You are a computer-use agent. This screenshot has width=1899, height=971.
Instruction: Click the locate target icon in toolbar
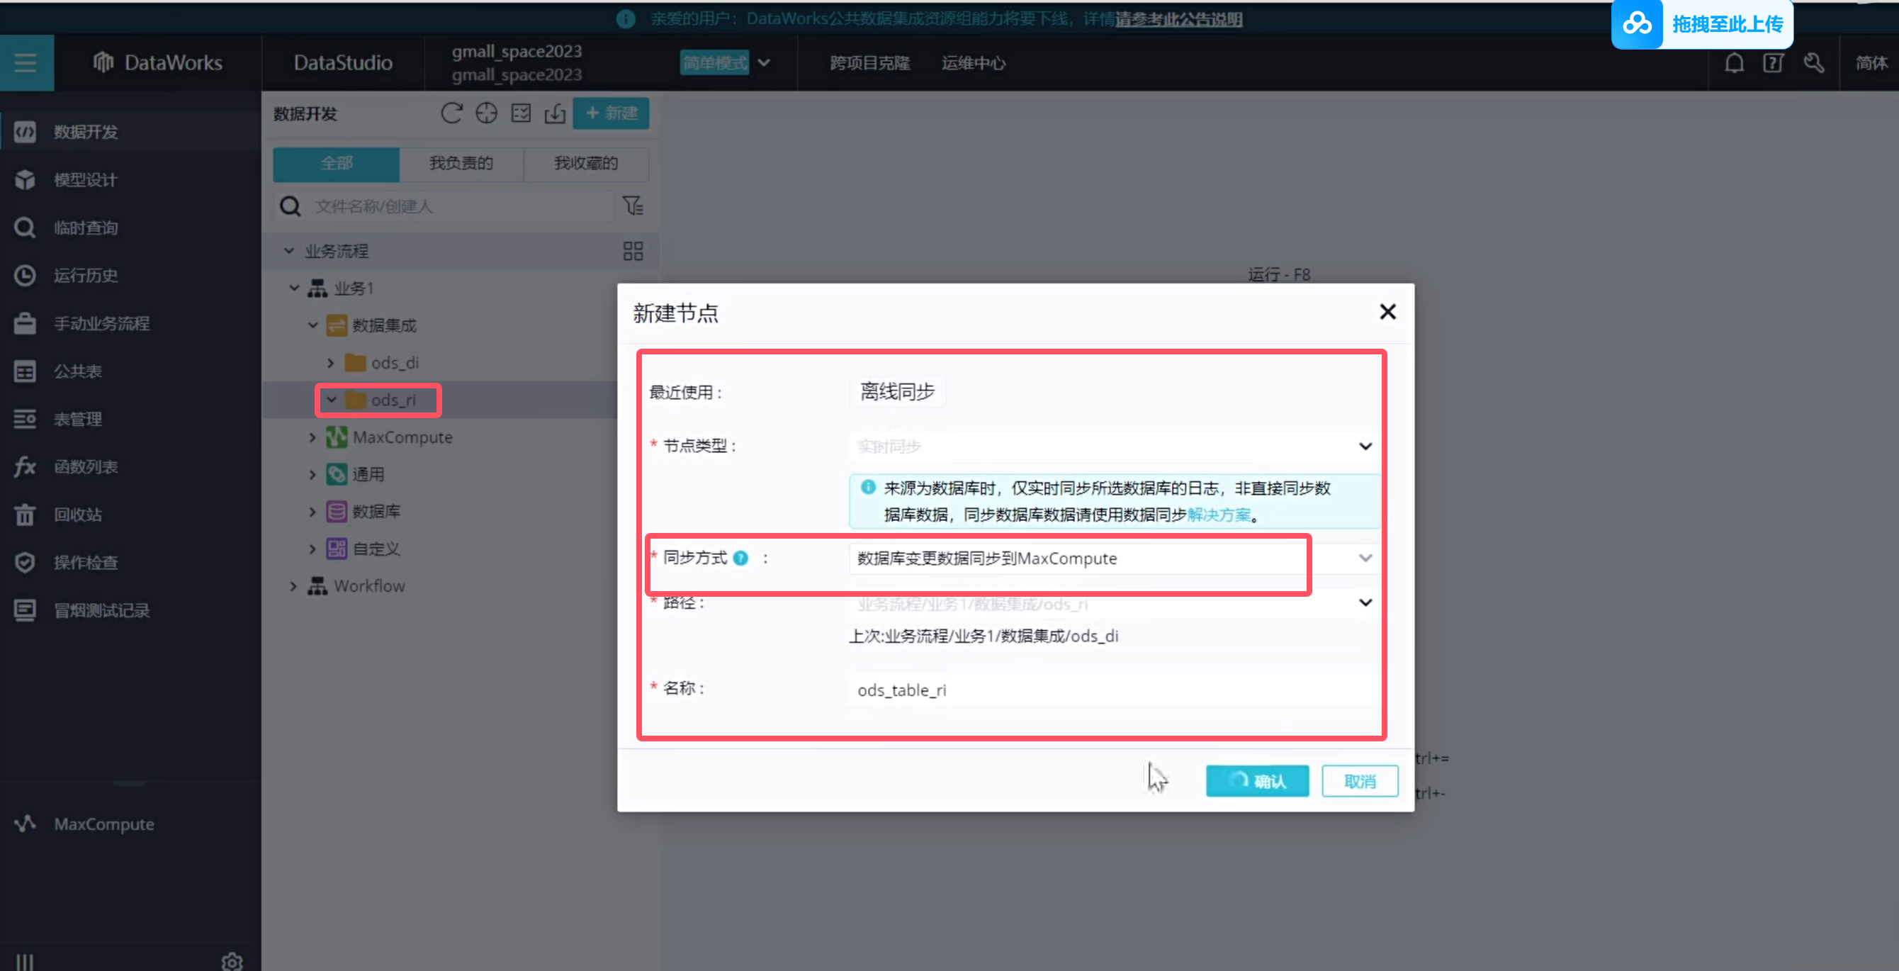(486, 113)
